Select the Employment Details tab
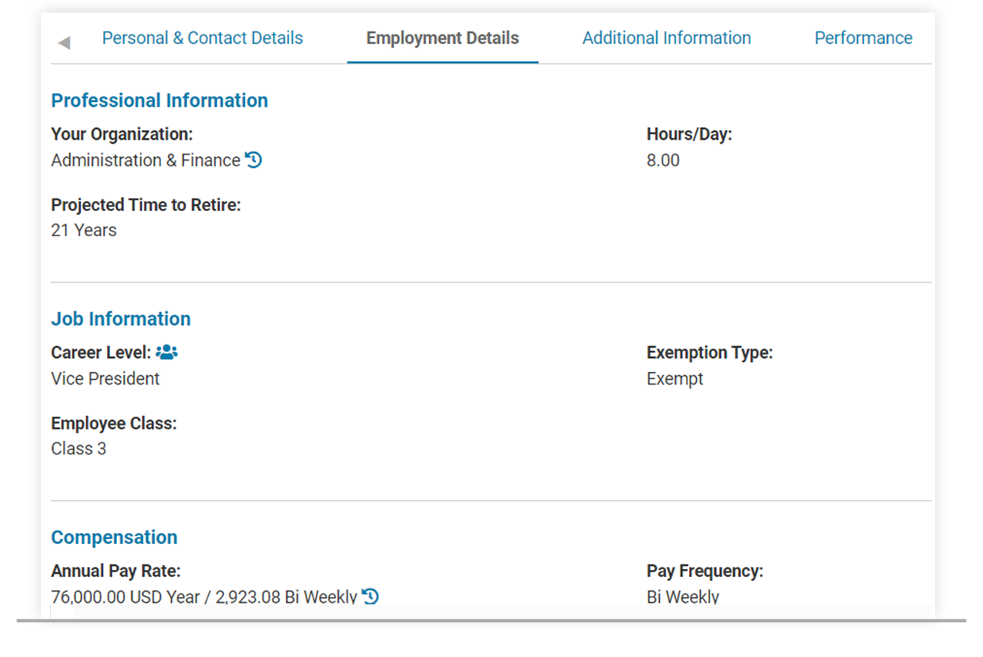This screenshot has width=983, height=657. (442, 37)
